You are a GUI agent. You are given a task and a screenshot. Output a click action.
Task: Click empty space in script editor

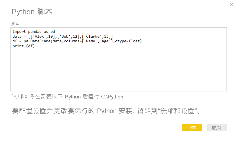click(x=119, y=70)
